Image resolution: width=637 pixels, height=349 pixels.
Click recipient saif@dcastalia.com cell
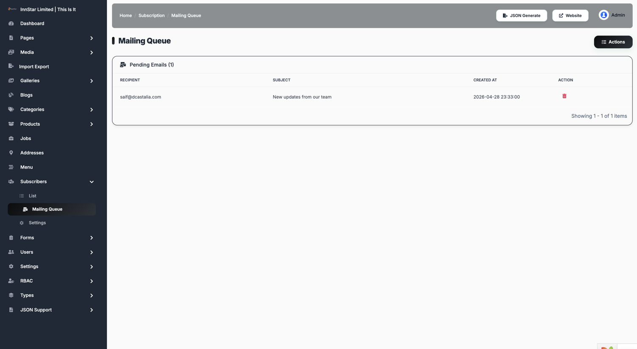140,97
